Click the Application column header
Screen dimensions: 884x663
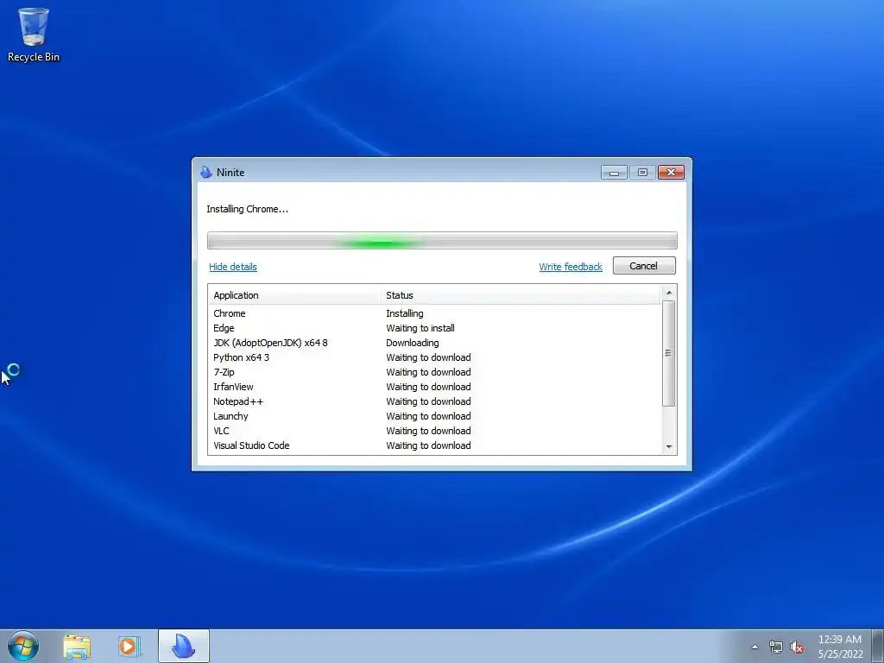pyautogui.click(x=295, y=295)
